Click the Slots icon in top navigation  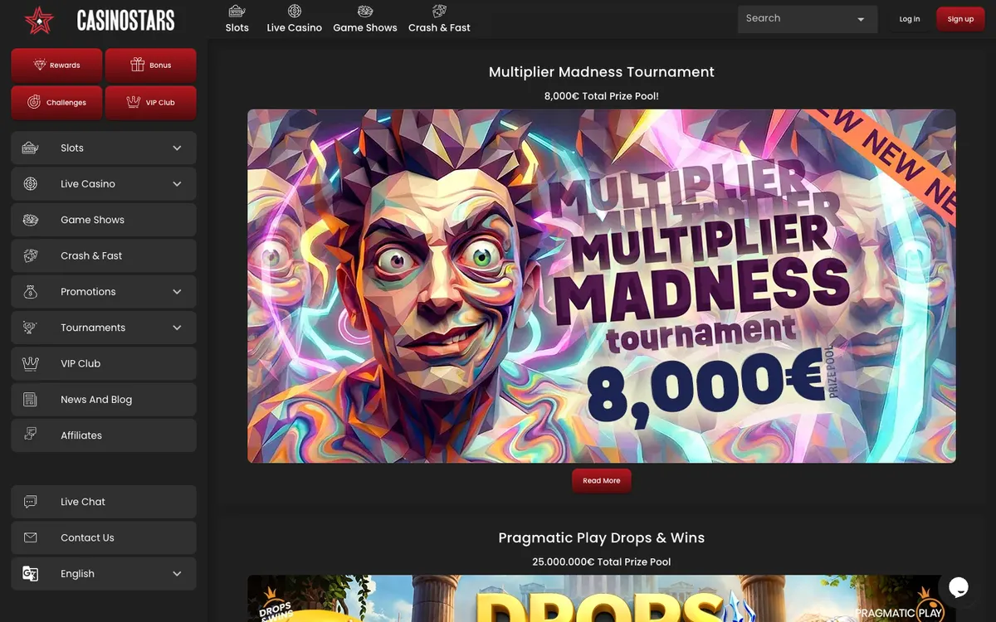point(237,11)
